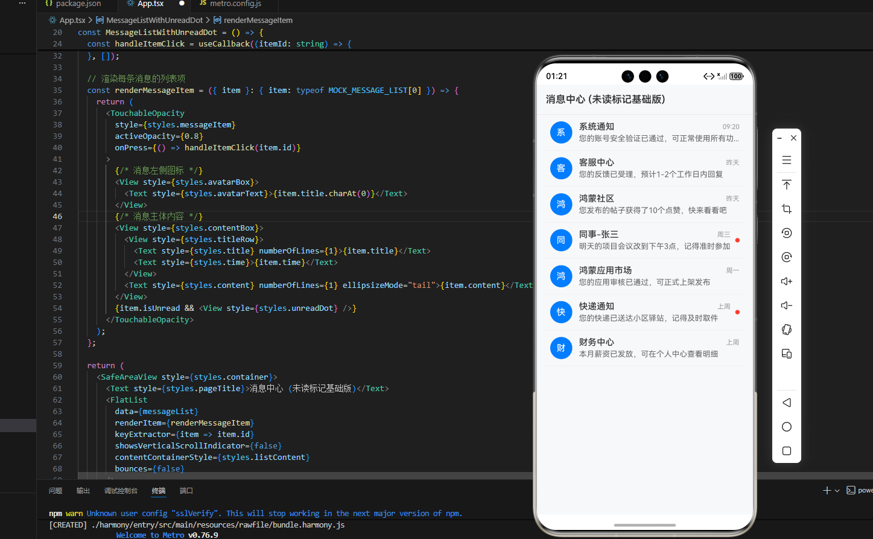Open the launch profile chevron beside plus
The image size is (873, 539).
point(837,491)
